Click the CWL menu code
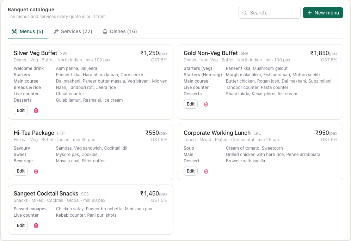Screen dimensions: 351x241 point(257,134)
